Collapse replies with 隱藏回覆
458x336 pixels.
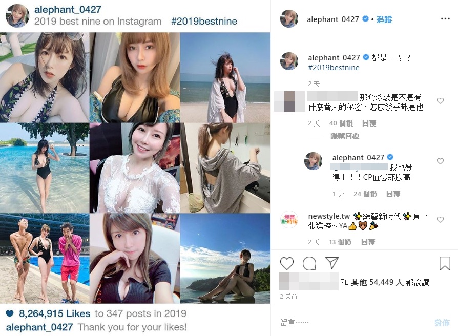pos(345,136)
